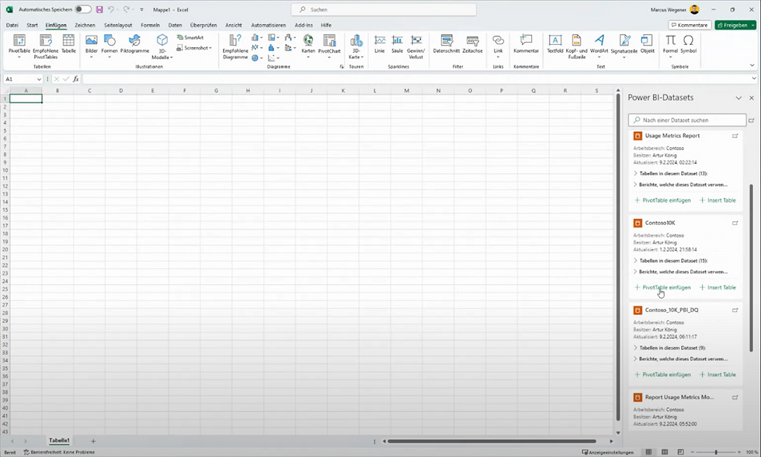Add a Signaturzeile
The width and height of the screenshot is (761, 457).
624,46
